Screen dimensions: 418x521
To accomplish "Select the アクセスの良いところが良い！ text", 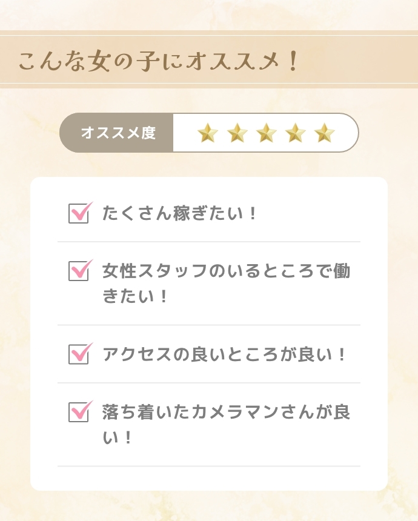I will [x=224, y=354].
